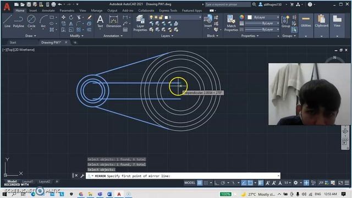The height and width of the screenshot is (198, 352).
Task: Toggle ortho mode in status bar
Action: click(x=216, y=183)
